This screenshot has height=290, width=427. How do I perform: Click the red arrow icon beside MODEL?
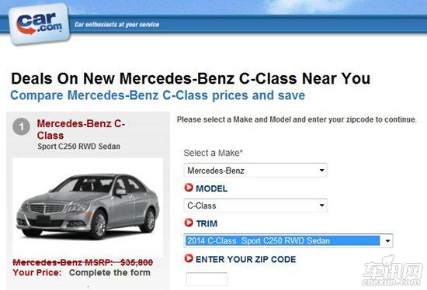(x=189, y=188)
